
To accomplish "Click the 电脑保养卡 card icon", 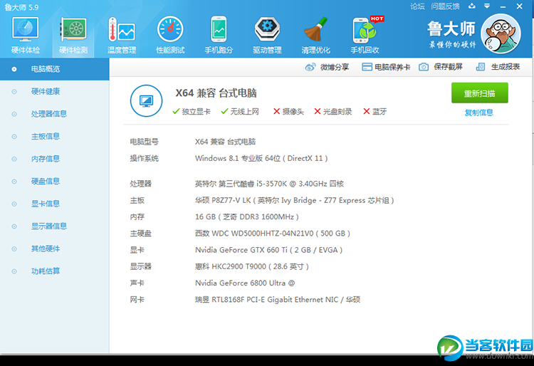I will click(x=367, y=67).
